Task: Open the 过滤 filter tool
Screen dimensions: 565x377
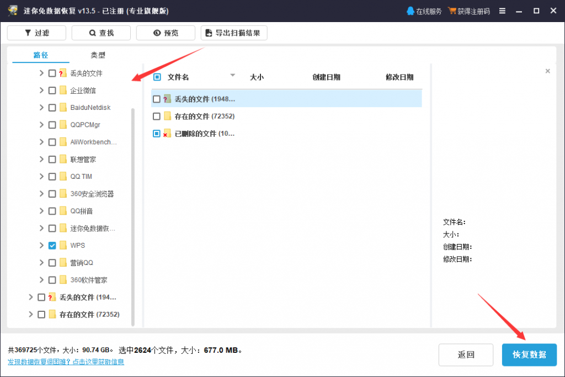Action: pyautogui.click(x=37, y=33)
